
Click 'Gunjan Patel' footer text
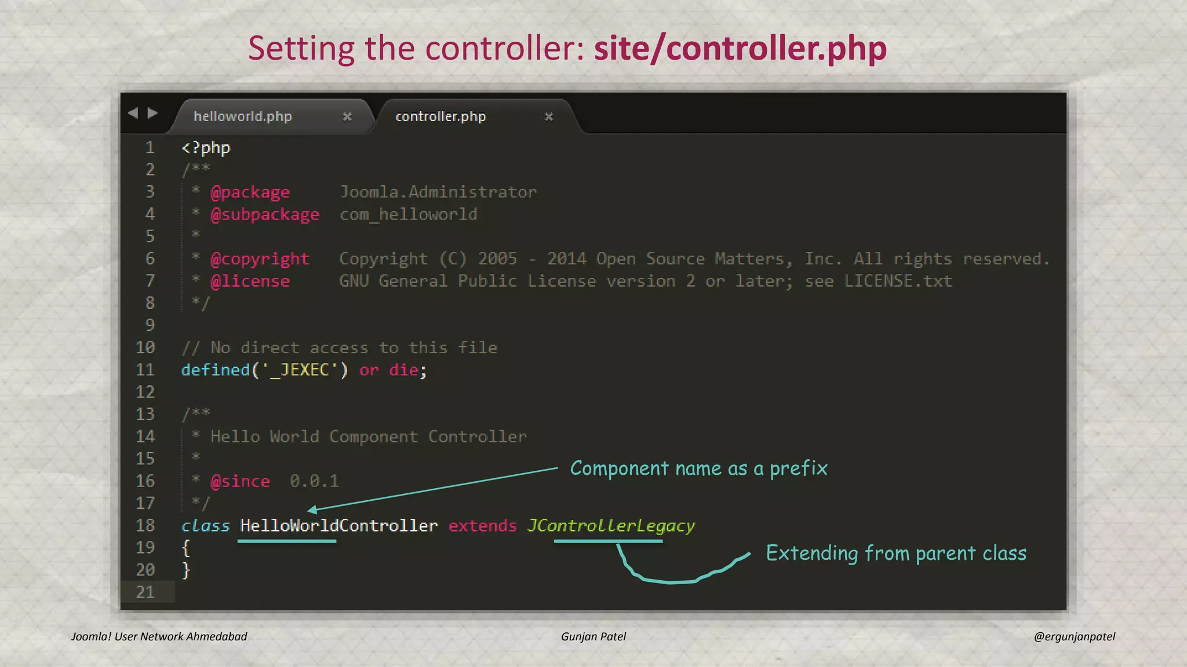[593, 636]
